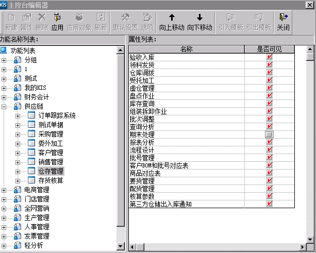Select the 受托加工 row name
The height and width of the screenshot is (253, 316).
[142, 80]
